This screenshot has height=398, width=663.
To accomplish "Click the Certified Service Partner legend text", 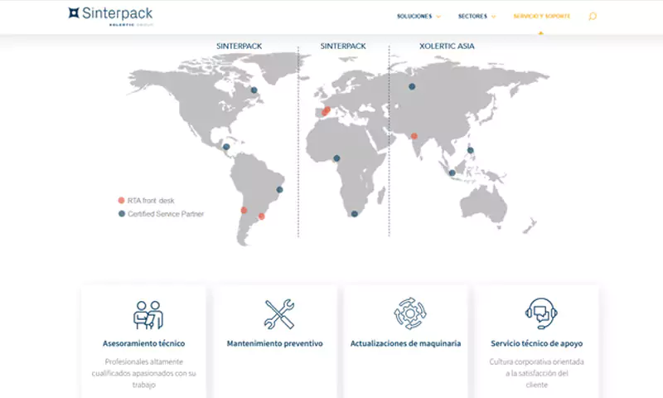I will (x=166, y=214).
